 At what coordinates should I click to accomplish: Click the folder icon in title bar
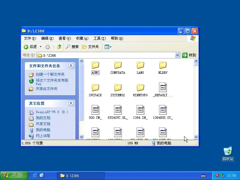pyautogui.click(x=24, y=31)
